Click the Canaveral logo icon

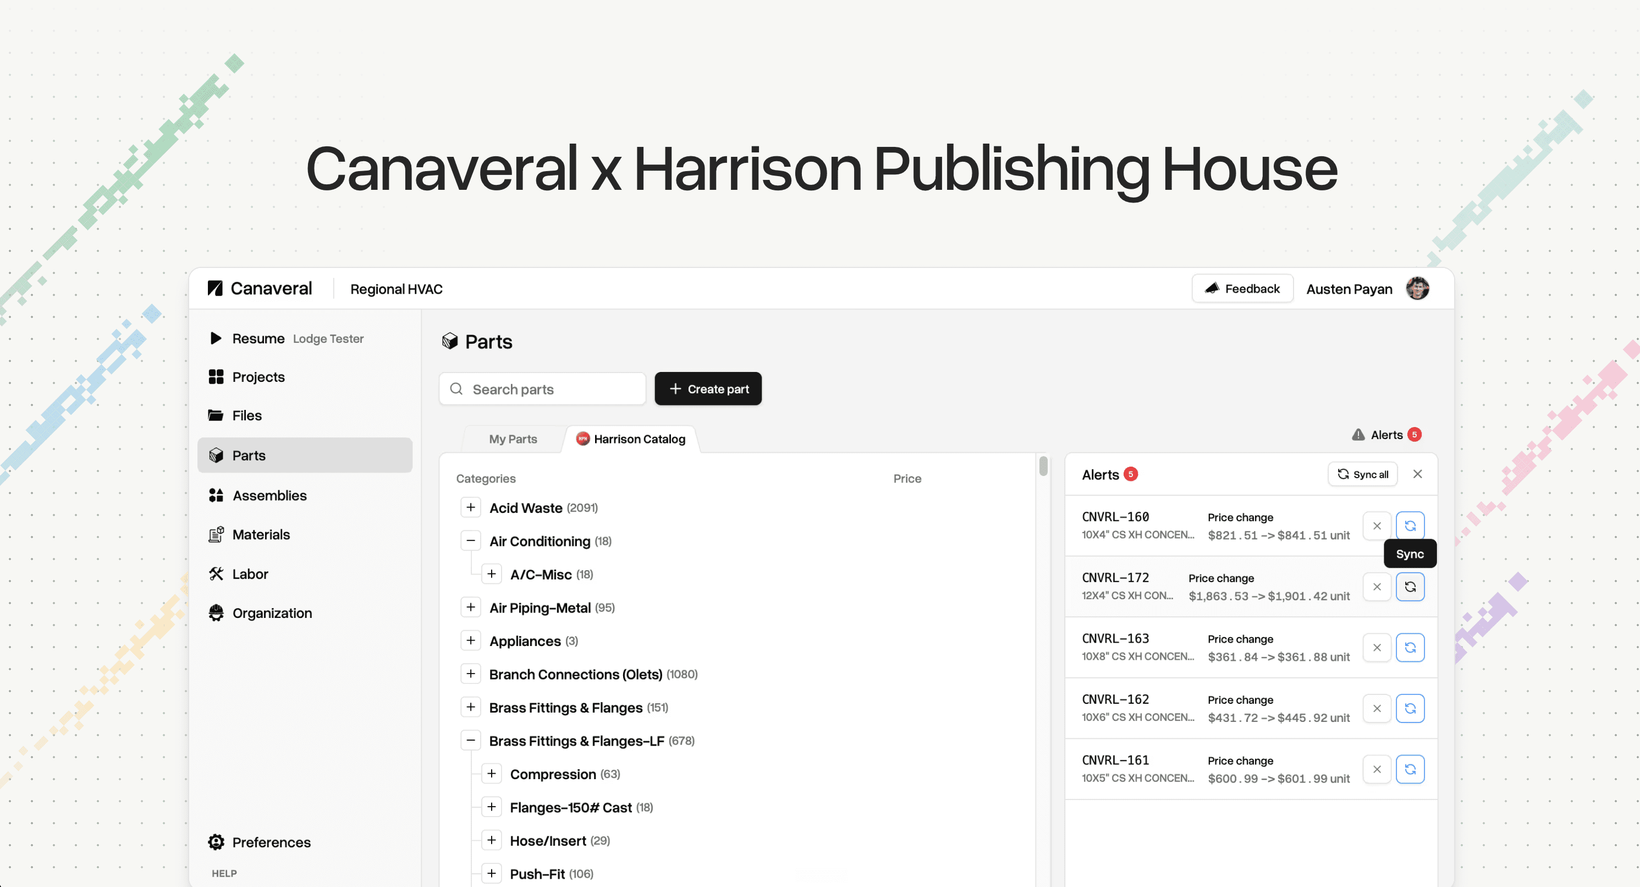click(x=215, y=288)
